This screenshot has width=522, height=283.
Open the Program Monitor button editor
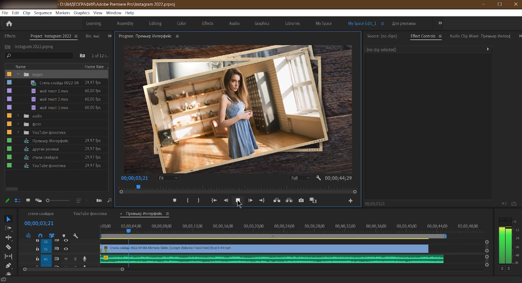(x=350, y=201)
